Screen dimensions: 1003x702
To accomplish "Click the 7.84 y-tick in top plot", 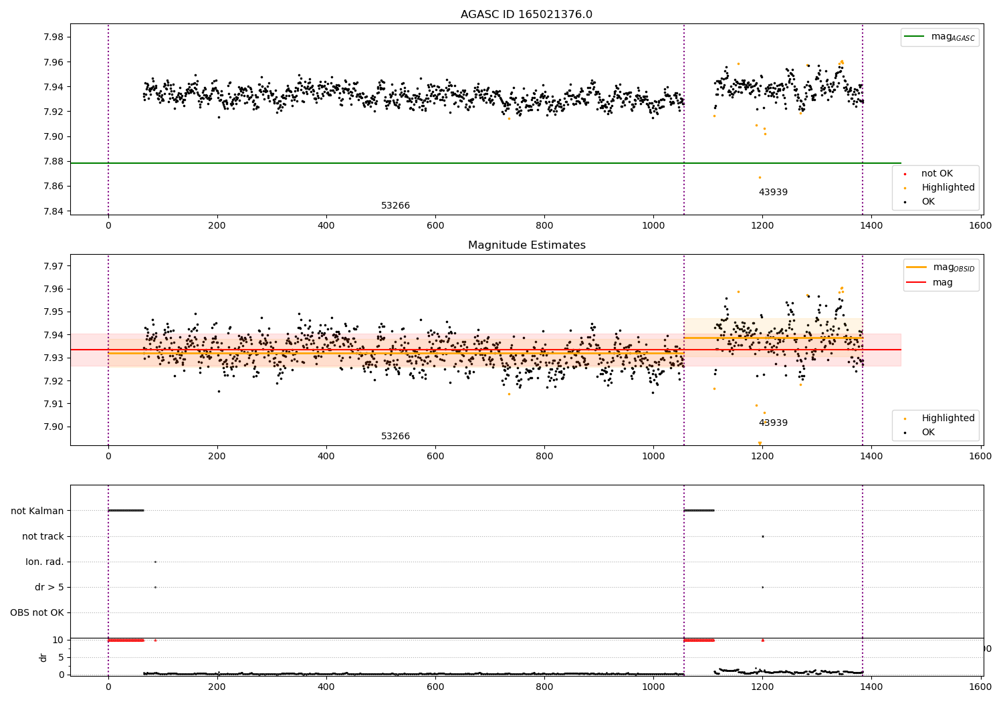I will (x=53, y=212).
